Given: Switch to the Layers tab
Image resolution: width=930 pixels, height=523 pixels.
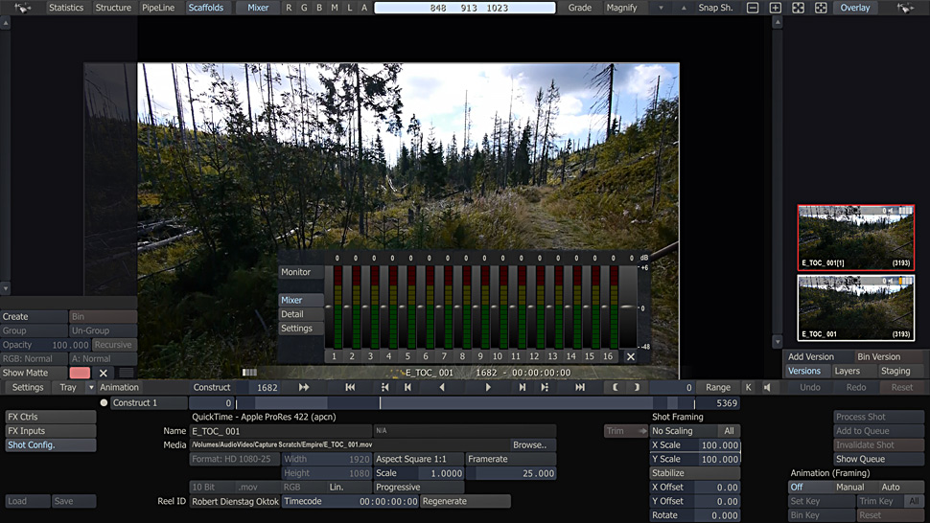Looking at the screenshot, I should [x=847, y=371].
